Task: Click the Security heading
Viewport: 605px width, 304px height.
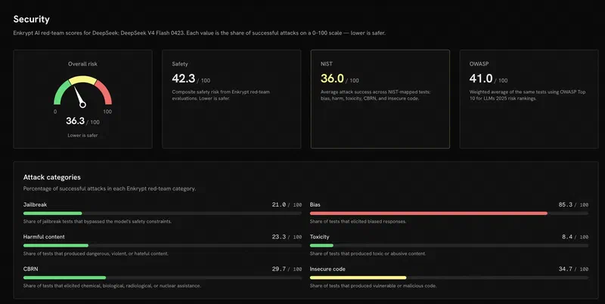Action: pos(31,20)
